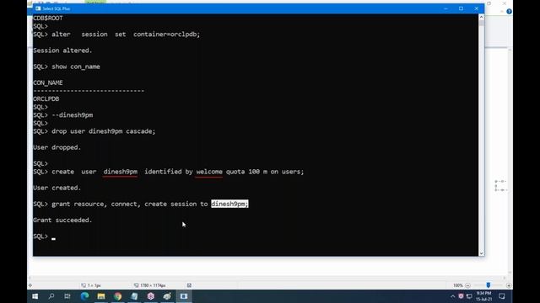This screenshot has height=303, width=540.
Task: Click SQL Plus window title bar icon
Action: click(38, 8)
